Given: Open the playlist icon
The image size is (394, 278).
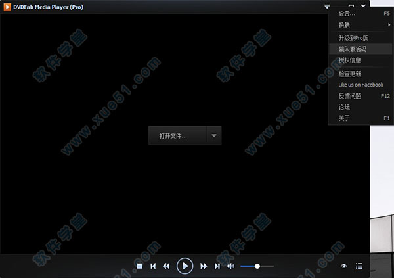Looking at the screenshot, I should (x=359, y=266).
